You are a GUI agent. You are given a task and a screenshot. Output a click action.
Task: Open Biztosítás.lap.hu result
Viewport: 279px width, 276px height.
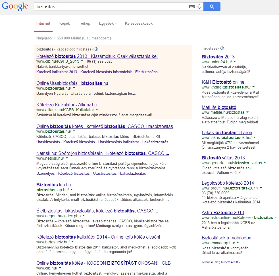[54, 185]
